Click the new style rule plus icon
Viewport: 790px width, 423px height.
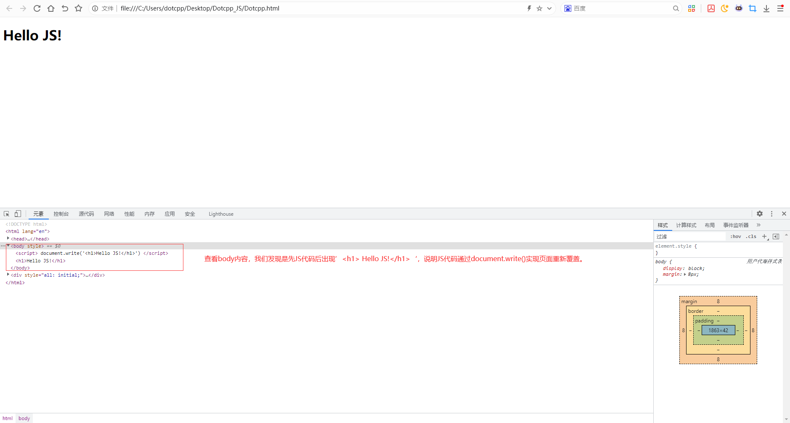764,236
